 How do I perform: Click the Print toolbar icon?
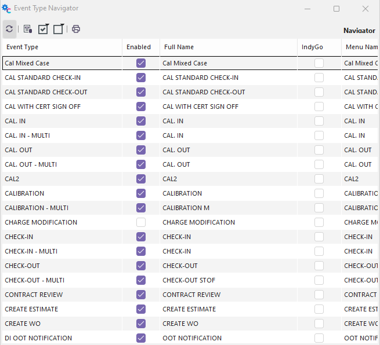click(76, 29)
